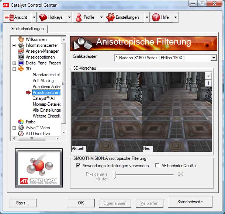Close the 3D preview with X button
The height and width of the screenshot is (214, 225).
click(x=208, y=76)
